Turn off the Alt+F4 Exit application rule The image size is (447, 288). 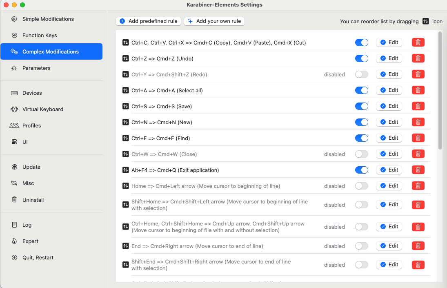pos(361,170)
